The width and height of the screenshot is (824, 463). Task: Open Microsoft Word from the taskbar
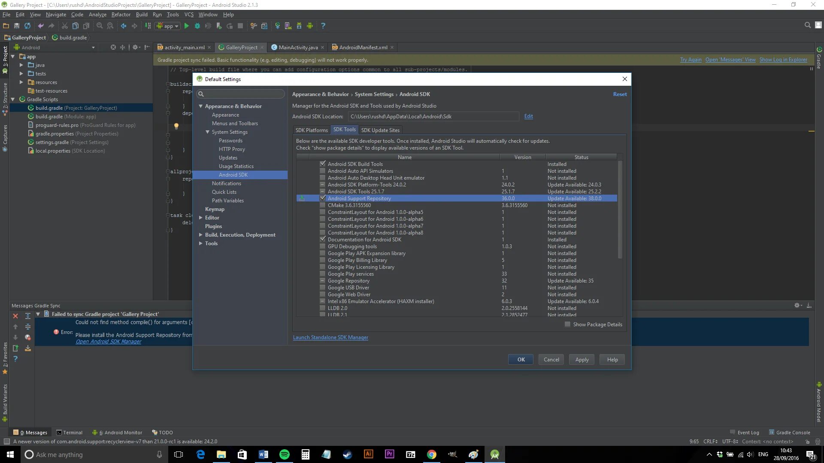tap(264, 454)
